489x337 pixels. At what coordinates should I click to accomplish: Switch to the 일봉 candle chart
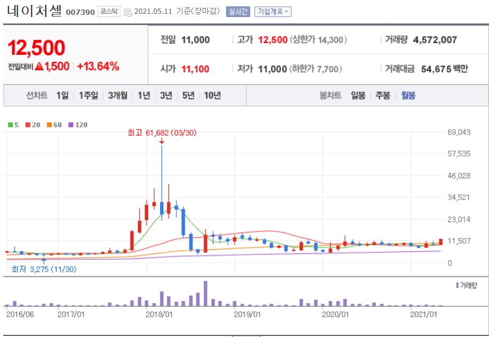pyautogui.click(x=358, y=95)
